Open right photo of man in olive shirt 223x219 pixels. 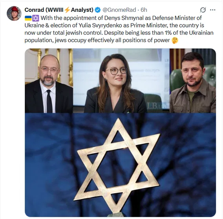pos(193,81)
